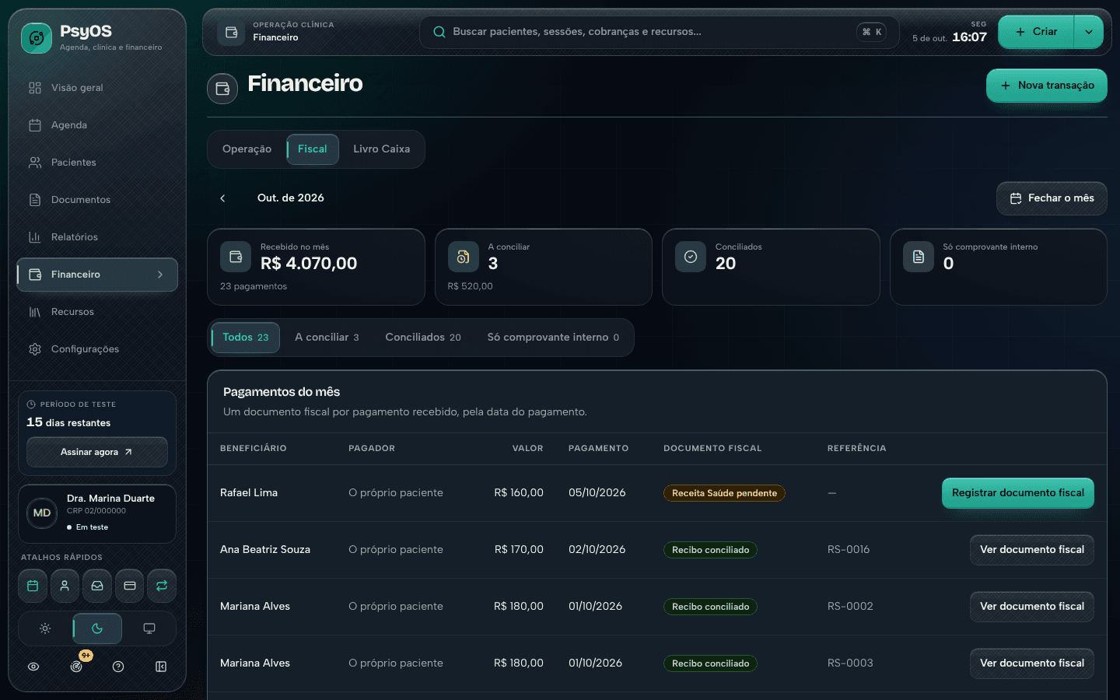Go to Agenda in the sidebar
The width and height of the screenshot is (1120, 700).
click(97, 125)
